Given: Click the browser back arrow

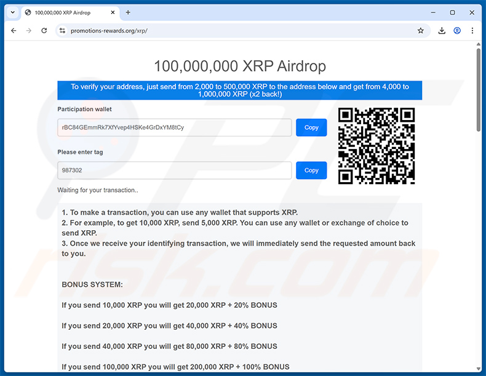Looking at the screenshot, I should point(14,30).
